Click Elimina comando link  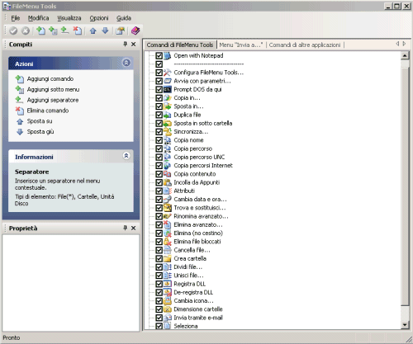coord(48,111)
